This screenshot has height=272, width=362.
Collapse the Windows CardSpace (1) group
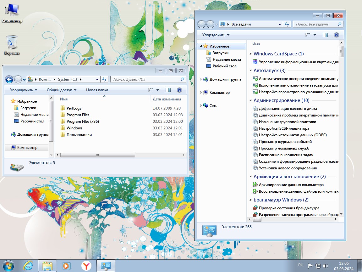pos(250,54)
